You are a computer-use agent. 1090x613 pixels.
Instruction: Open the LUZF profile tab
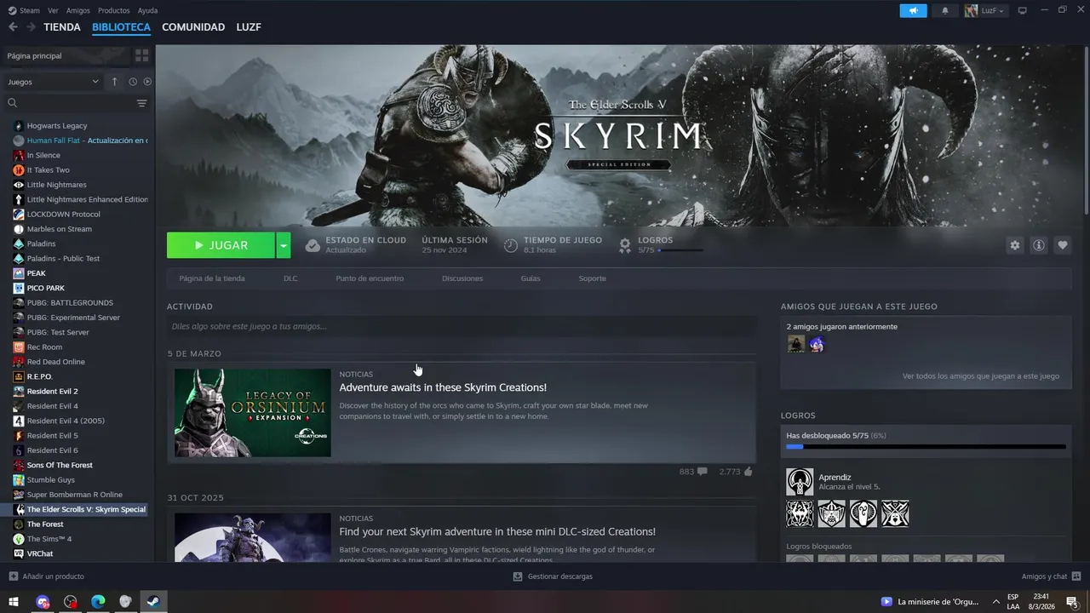(x=249, y=27)
